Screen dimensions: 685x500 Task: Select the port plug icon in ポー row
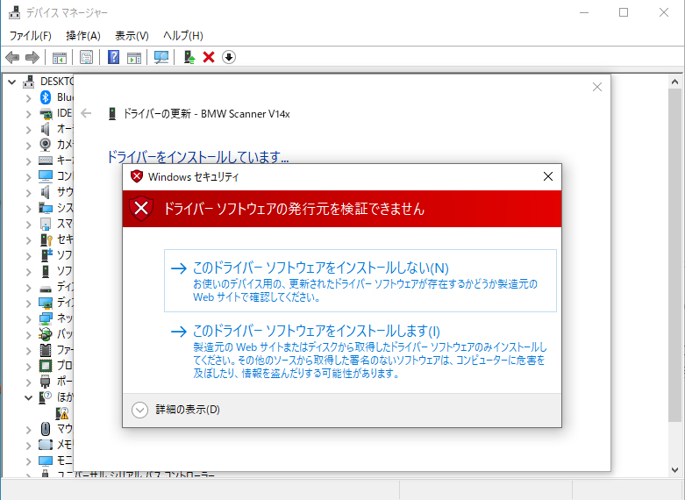45,382
